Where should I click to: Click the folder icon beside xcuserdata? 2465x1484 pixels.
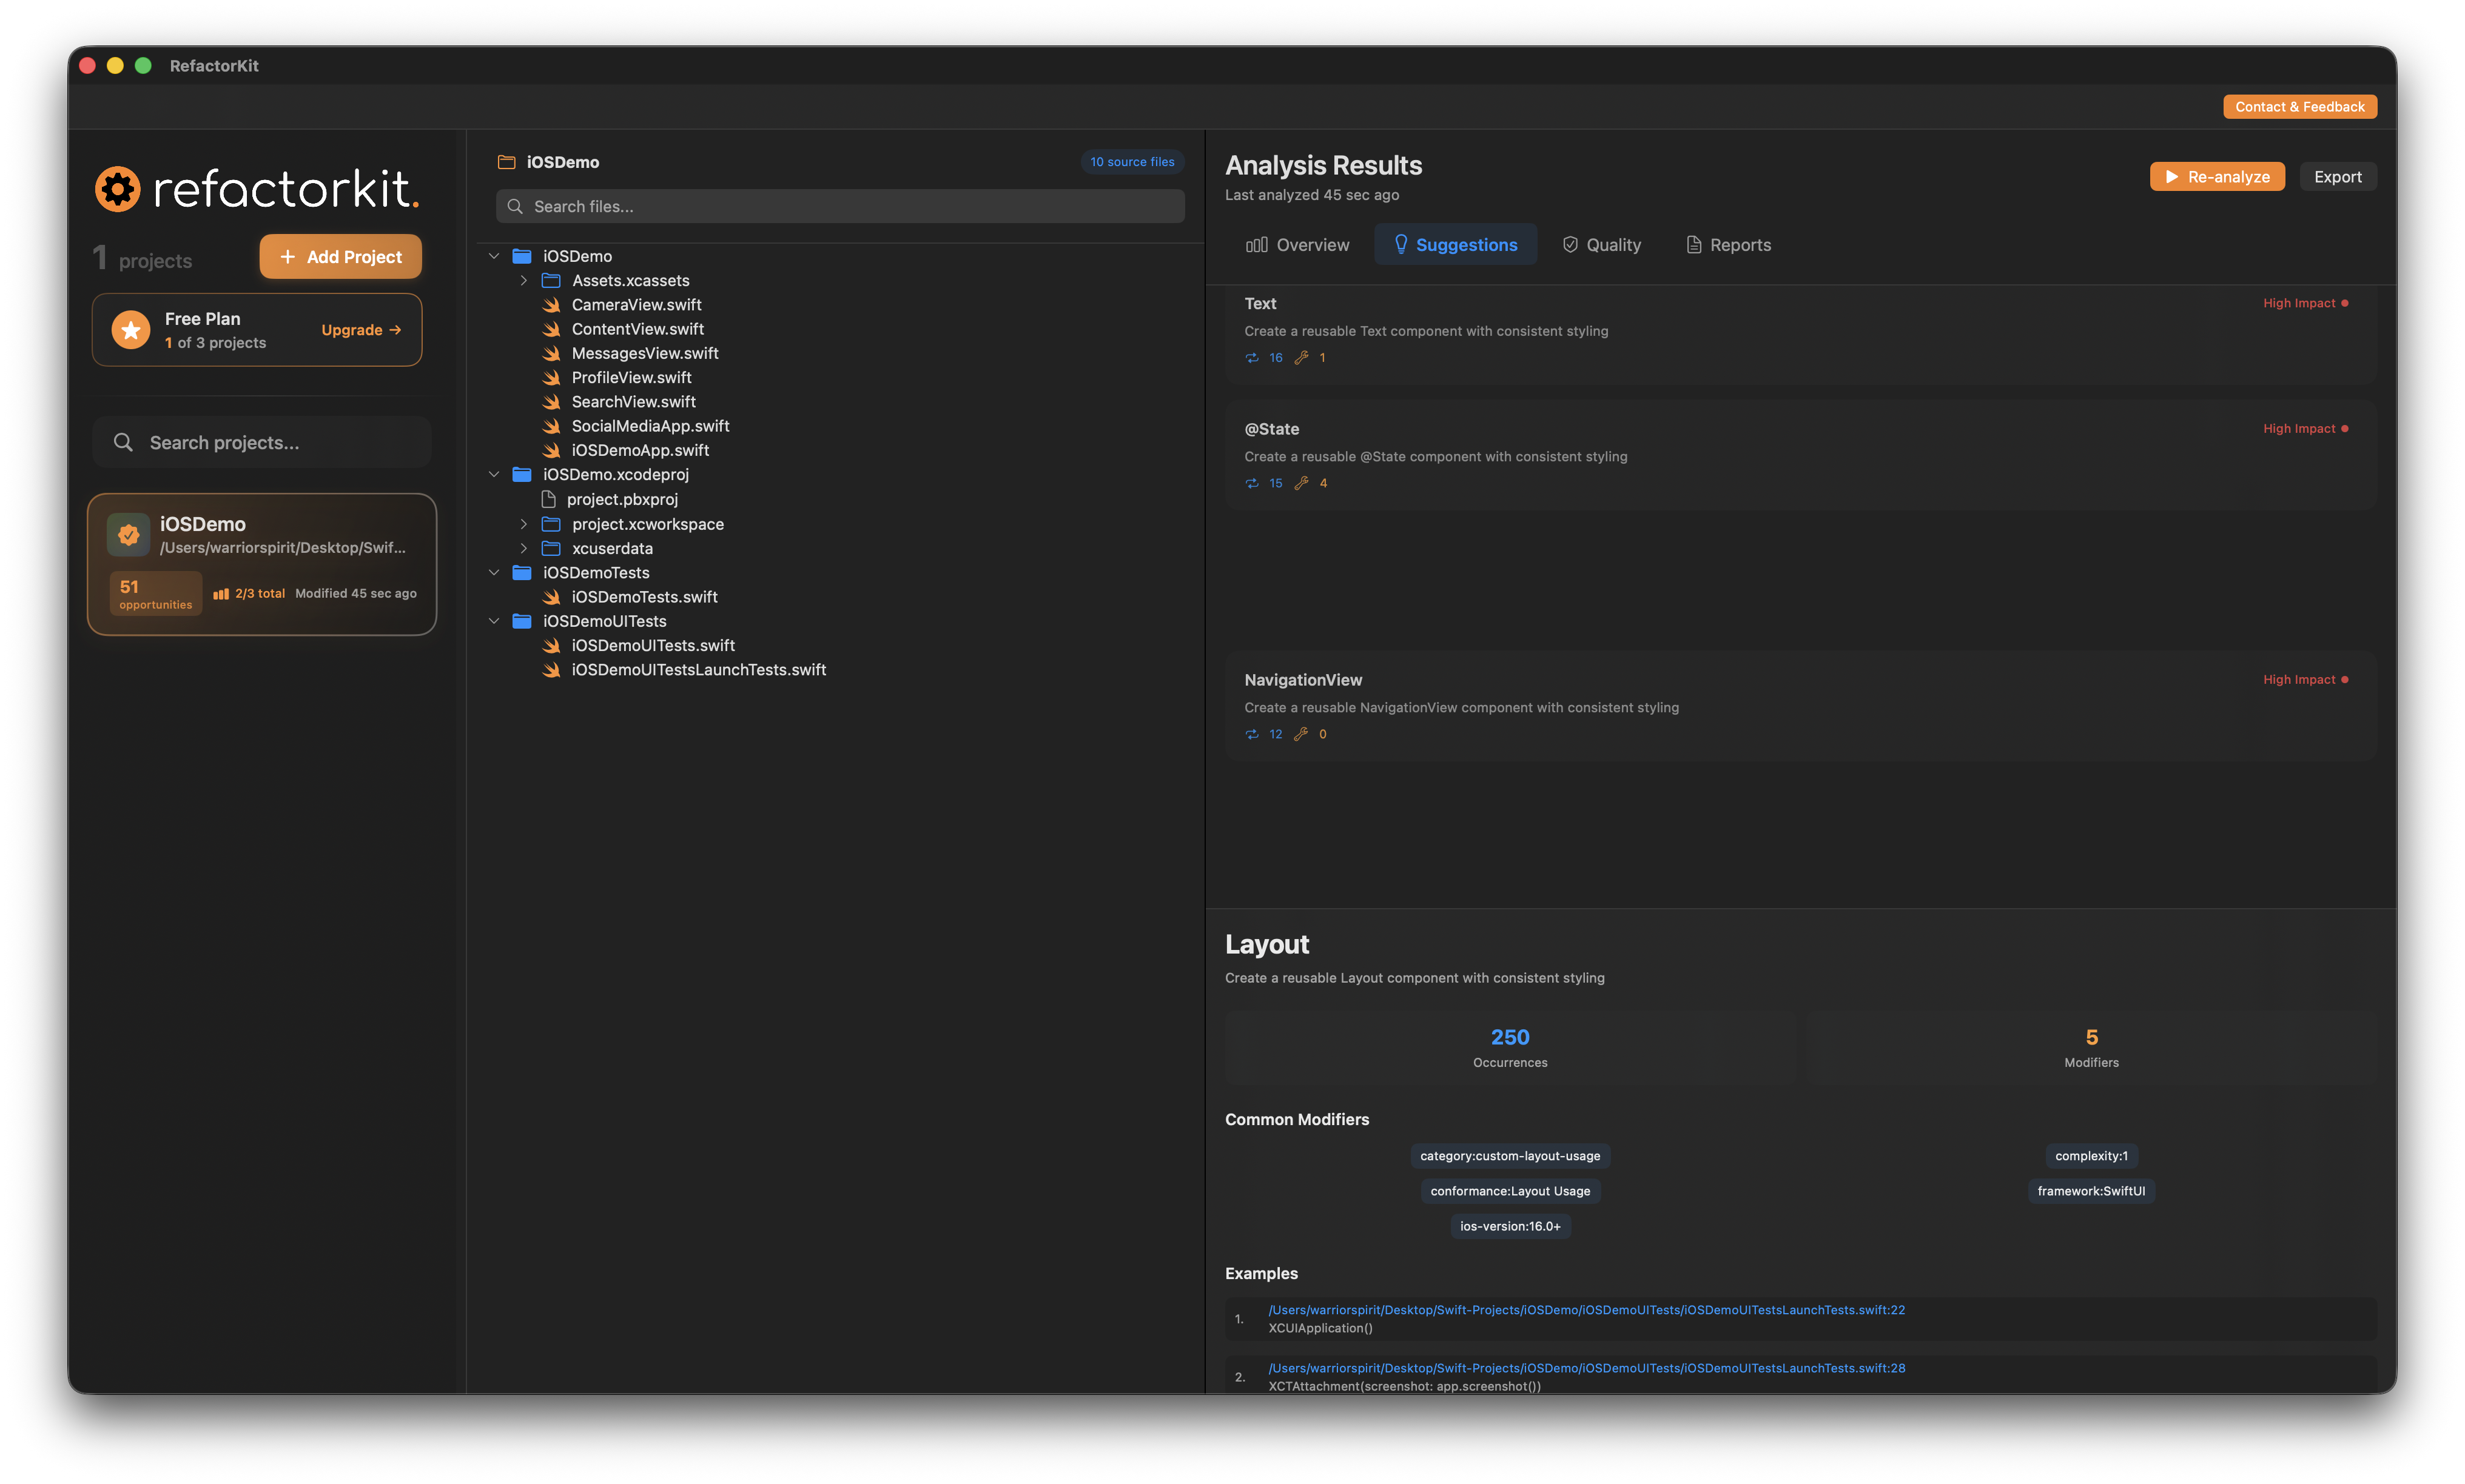(x=551, y=548)
